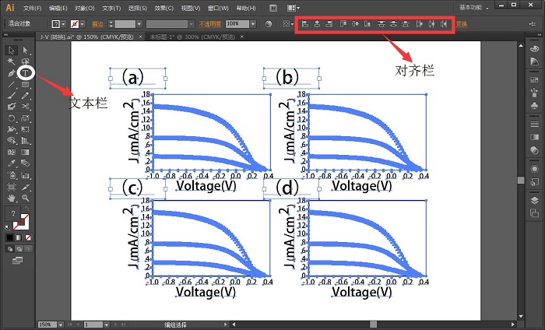545x330 pixels.
Task: Swap fill and stroke colors
Action: (26, 209)
